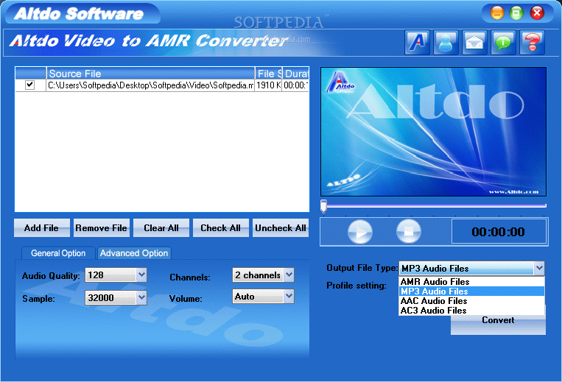Viewport: 562px width, 382px height.
Task: Play the preview video
Action: [x=360, y=232]
